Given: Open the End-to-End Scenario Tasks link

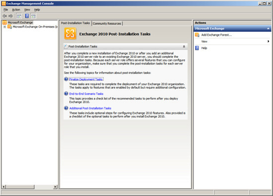Looking at the screenshot, I should [x=86, y=94].
